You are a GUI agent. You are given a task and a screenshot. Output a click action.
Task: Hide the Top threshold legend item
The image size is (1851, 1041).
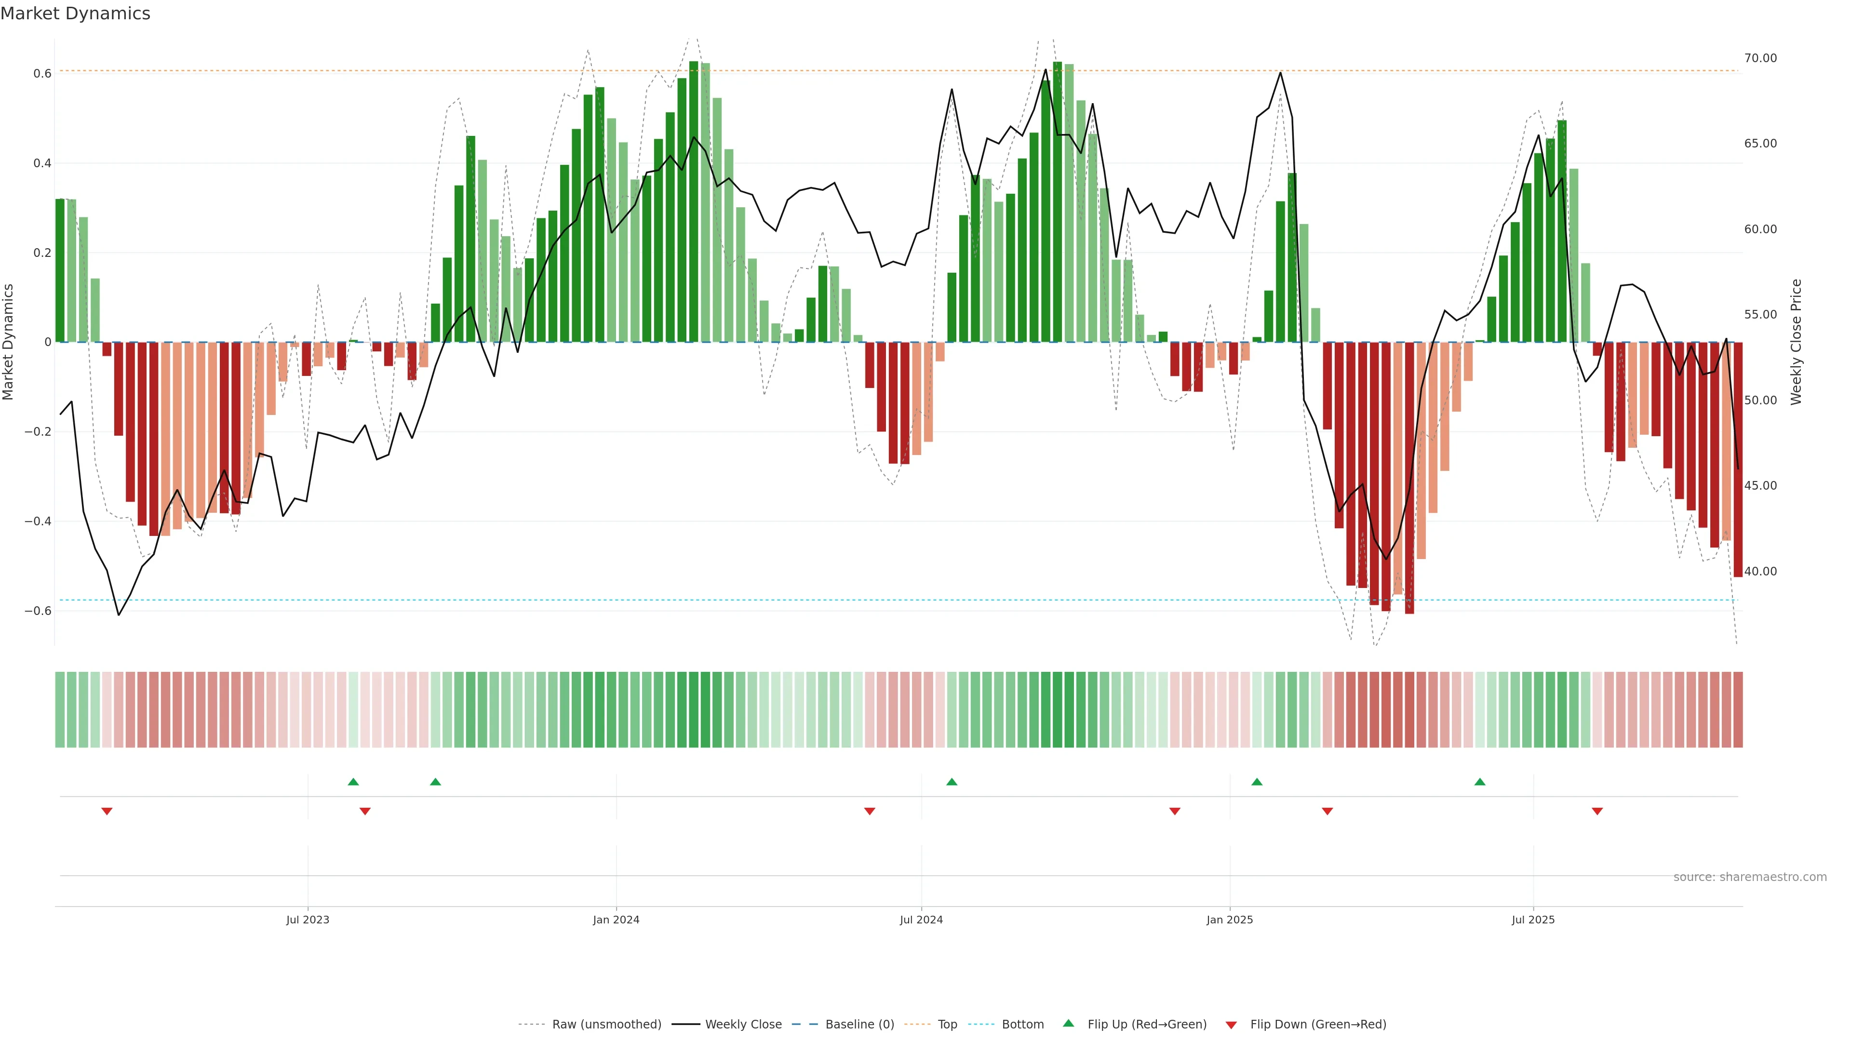coord(947,1025)
